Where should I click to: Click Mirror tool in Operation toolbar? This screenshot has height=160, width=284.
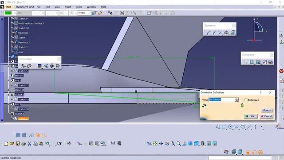[x=226, y=33]
